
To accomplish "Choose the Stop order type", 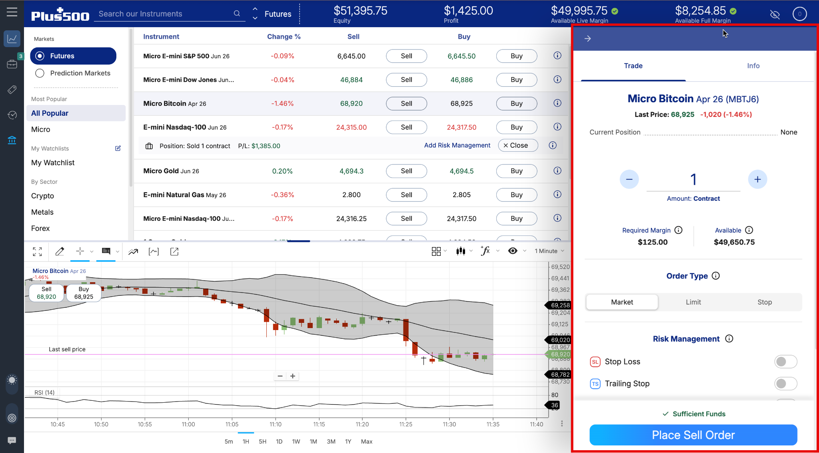I will pos(765,302).
